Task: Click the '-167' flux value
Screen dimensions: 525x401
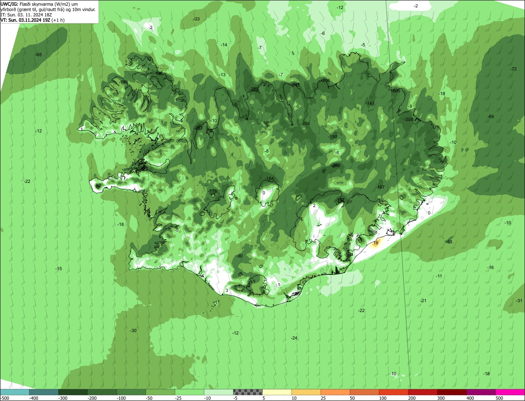Action: click(380, 187)
